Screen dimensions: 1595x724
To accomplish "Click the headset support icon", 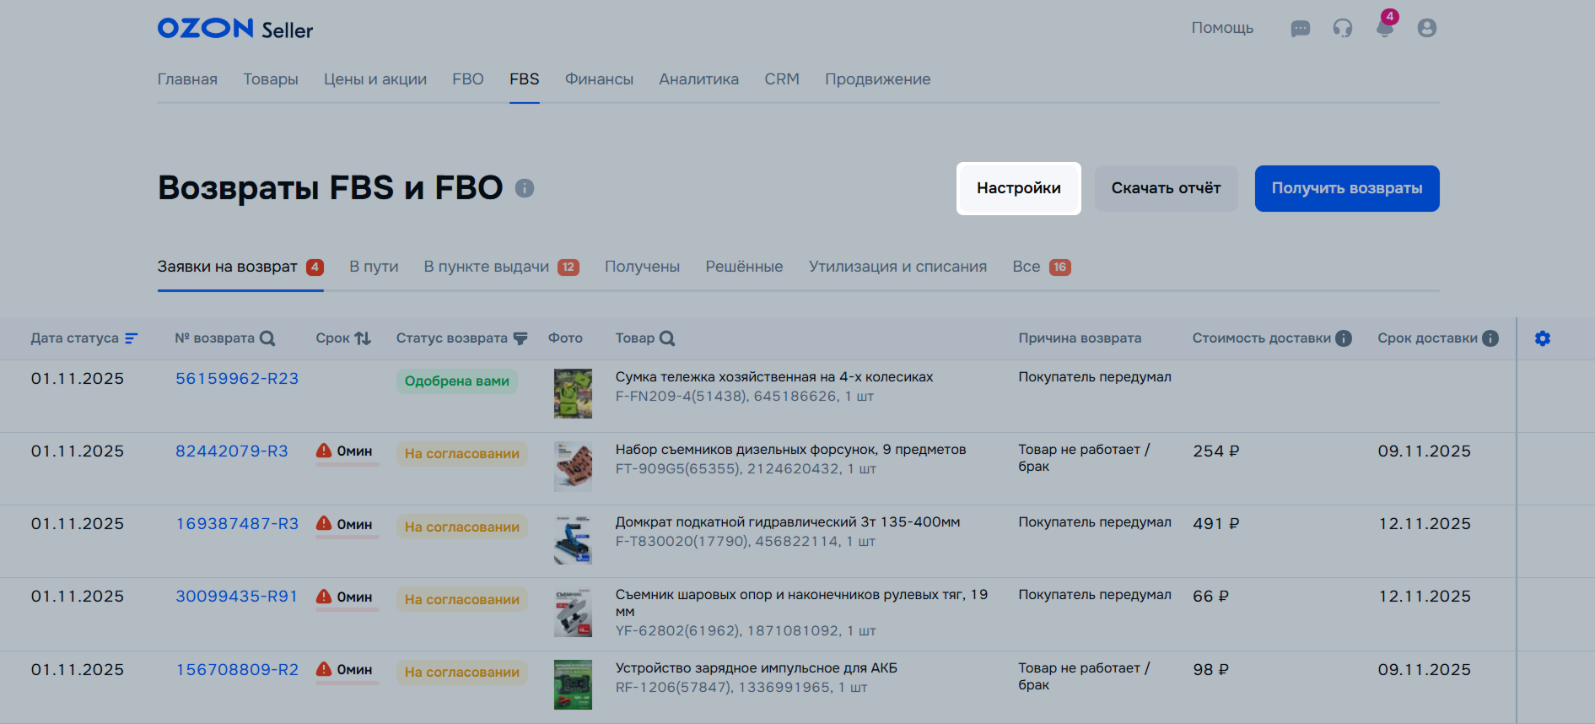I will click(x=1342, y=29).
